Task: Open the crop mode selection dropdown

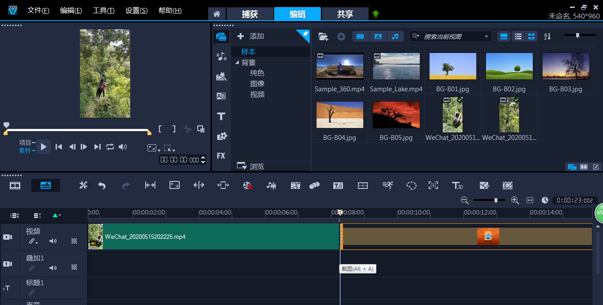Action: click(x=169, y=148)
